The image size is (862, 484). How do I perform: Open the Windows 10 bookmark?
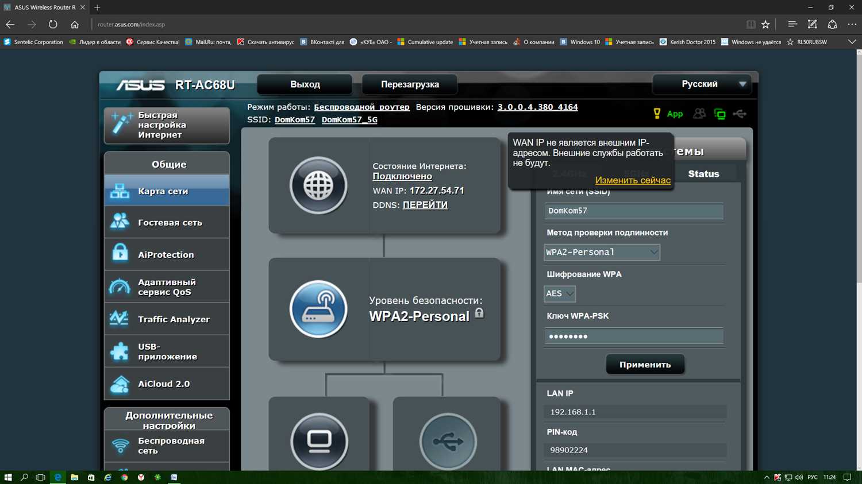click(x=580, y=42)
